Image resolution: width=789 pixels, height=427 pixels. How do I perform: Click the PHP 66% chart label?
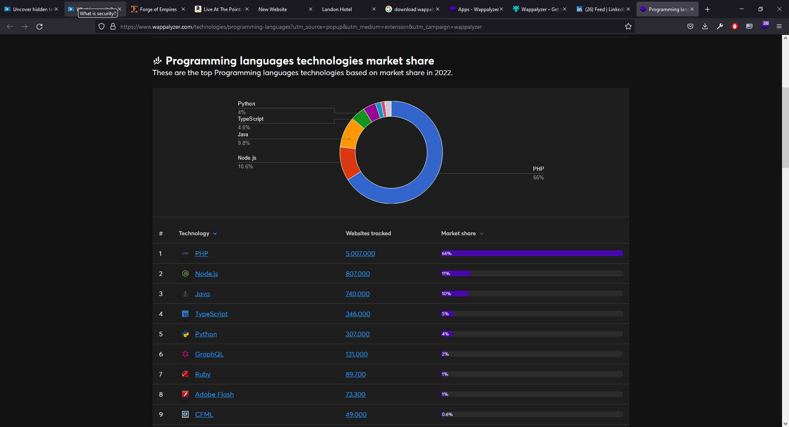538,173
